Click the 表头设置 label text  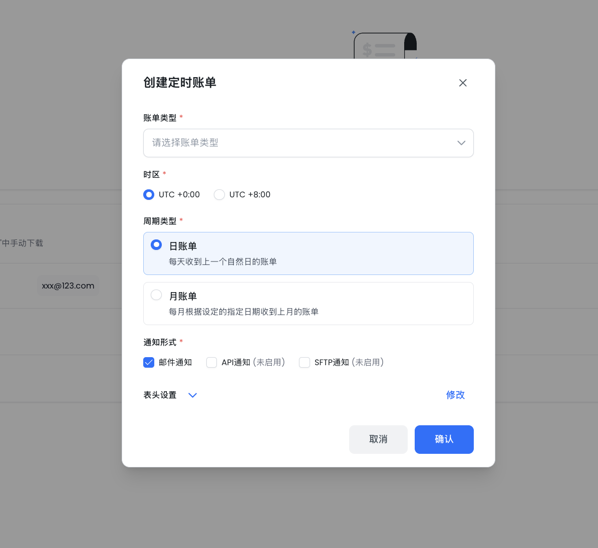click(160, 395)
